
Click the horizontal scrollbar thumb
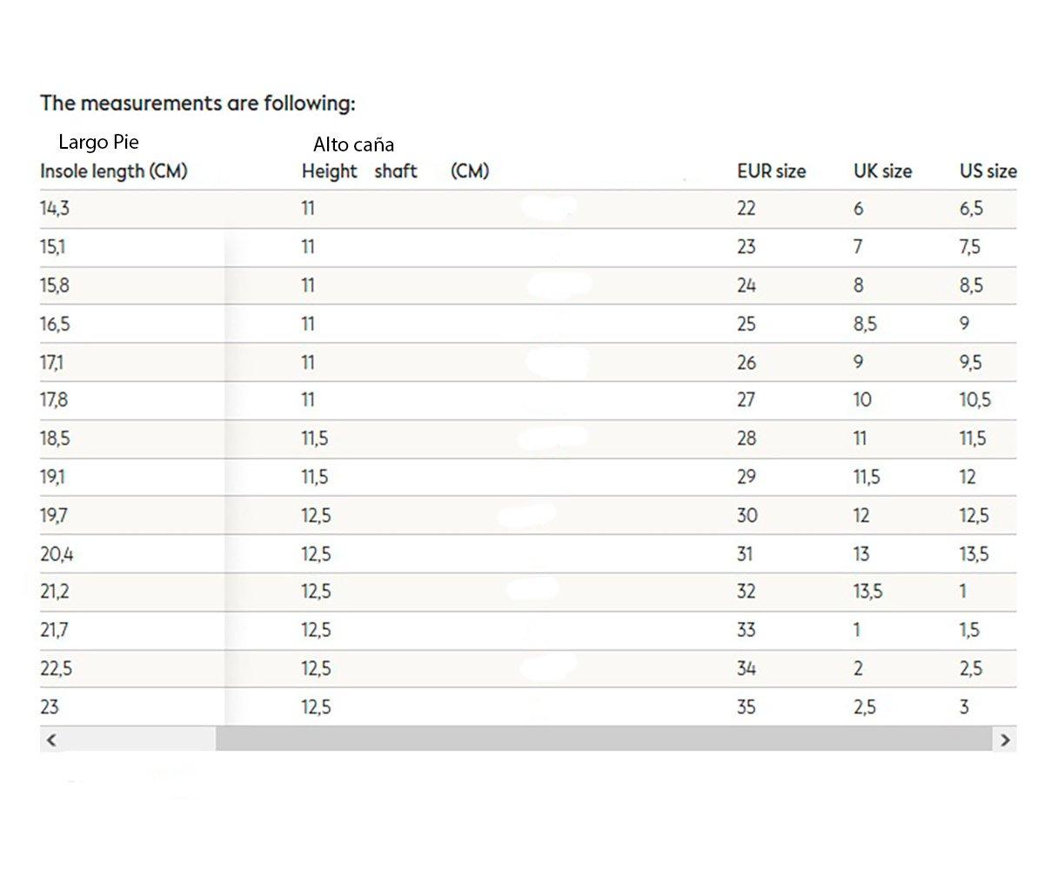[604, 739]
